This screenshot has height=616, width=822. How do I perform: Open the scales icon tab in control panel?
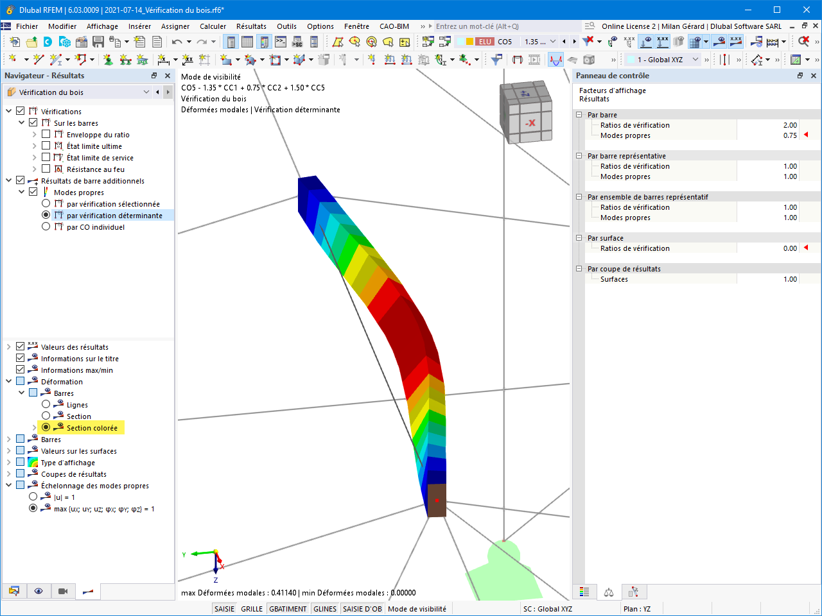pyautogui.click(x=609, y=592)
